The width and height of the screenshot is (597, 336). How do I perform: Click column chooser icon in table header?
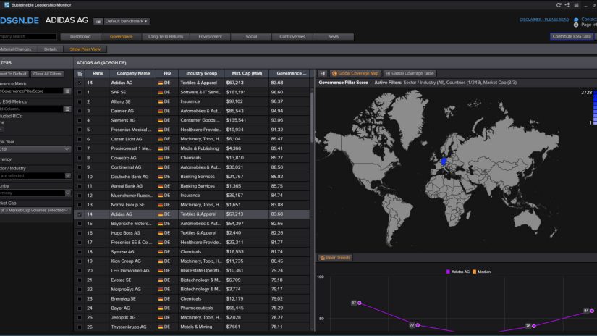pos(80,74)
